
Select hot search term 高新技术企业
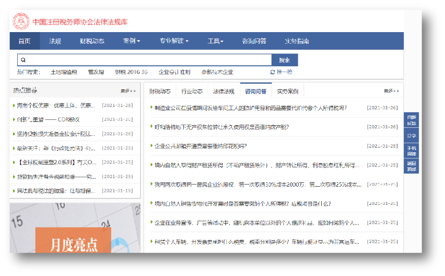(x=217, y=72)
